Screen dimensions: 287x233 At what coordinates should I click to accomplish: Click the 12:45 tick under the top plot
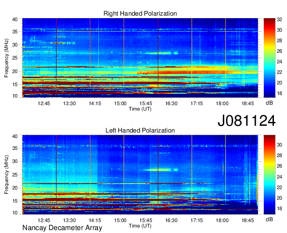click(44, 103)
